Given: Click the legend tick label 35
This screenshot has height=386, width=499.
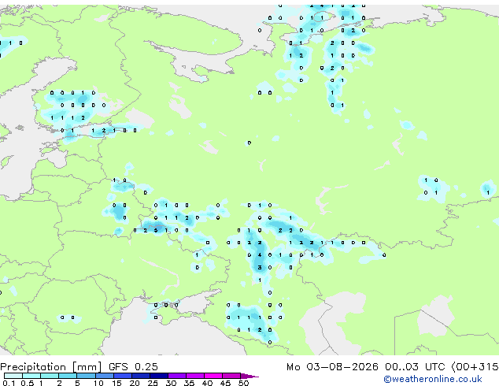Looking at the screenshot, I should pyautogui.click(x=189, y=383).
